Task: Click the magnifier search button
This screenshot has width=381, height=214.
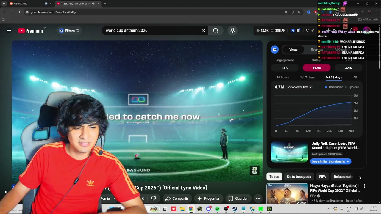Action: (x=216, y=30)
